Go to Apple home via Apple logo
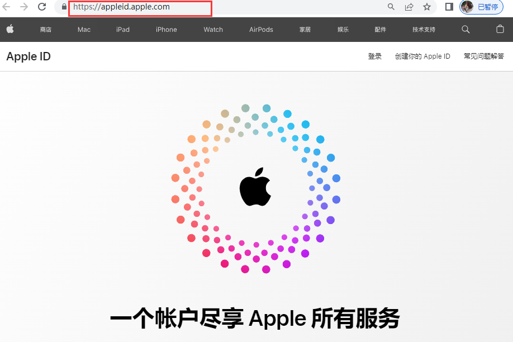Viewport: 513px width, 342px height. 10,29
